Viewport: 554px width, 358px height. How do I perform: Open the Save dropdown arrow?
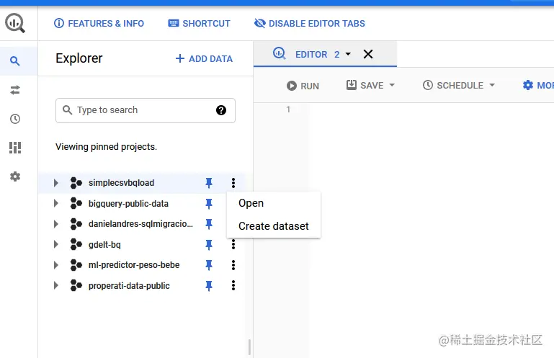392,86
